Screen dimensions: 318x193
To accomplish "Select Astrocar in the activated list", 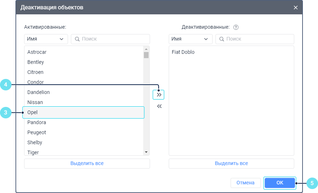I will coord(37,52).
